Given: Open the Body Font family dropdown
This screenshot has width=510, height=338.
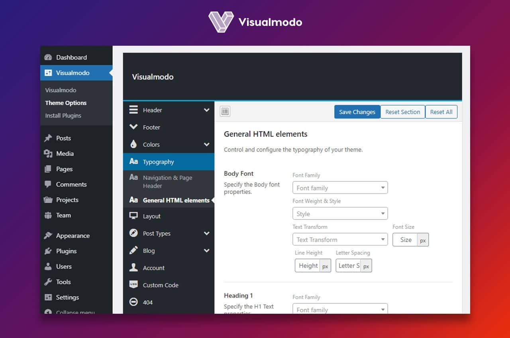Looking at the screenshot, I should coord(340,187).
